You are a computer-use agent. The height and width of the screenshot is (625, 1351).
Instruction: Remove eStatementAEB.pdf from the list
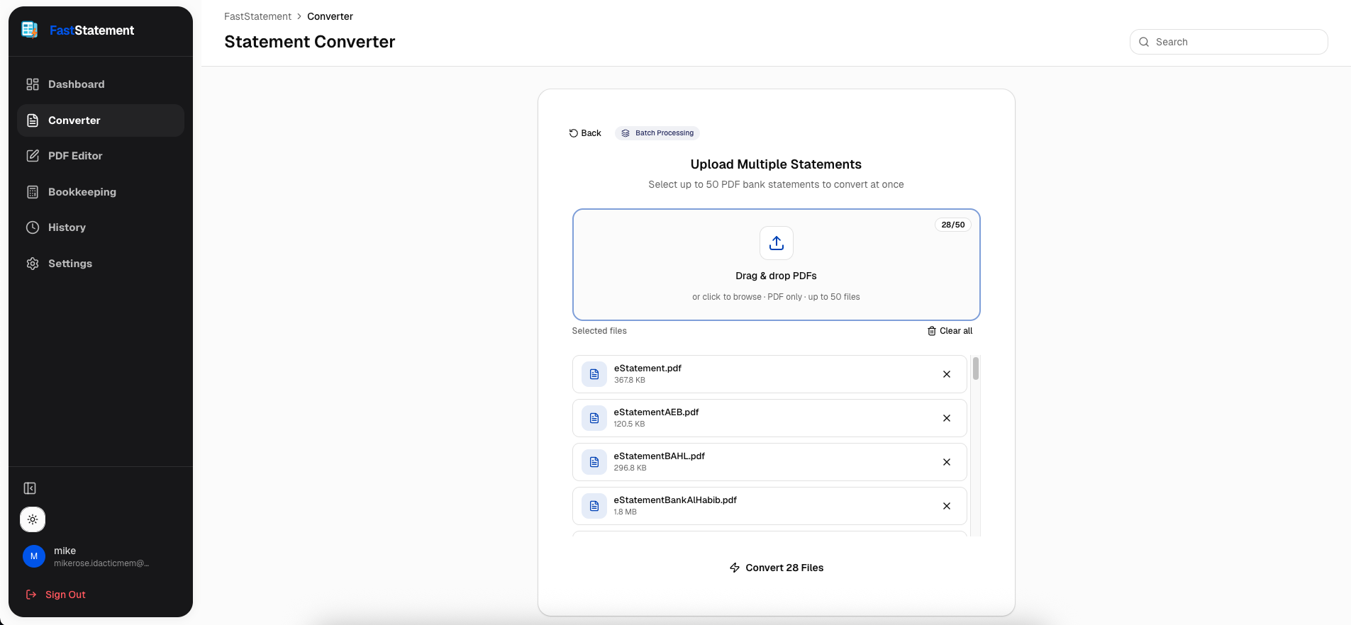point(946,418)
